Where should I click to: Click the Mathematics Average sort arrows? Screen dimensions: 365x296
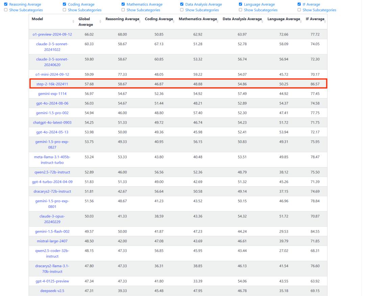[218, 21]
